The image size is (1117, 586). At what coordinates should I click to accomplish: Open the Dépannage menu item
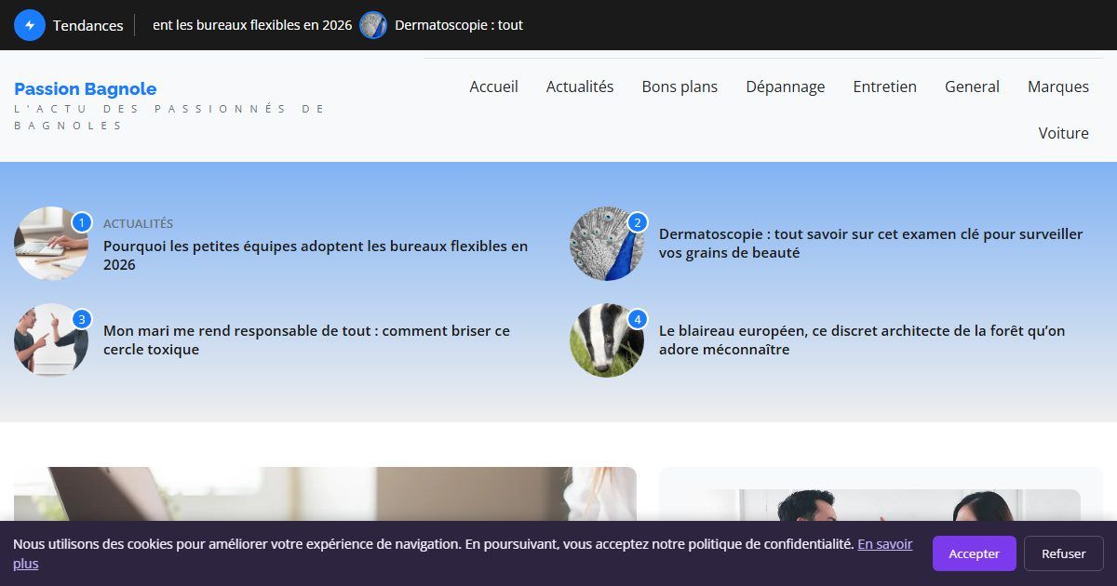(786, 87)
